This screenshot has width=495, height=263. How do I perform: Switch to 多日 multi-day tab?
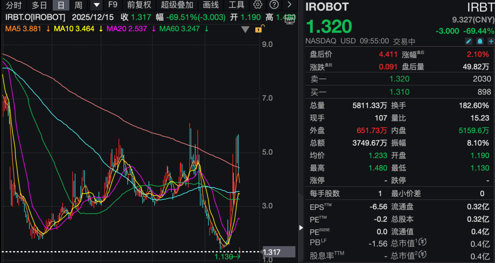39,5
